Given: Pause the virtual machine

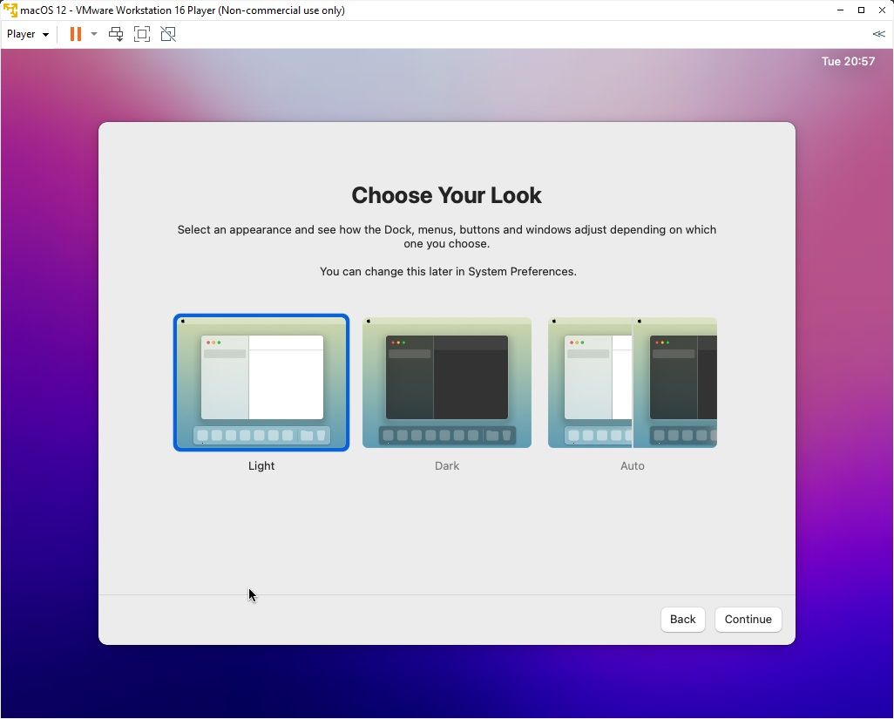Looking at the screenshot, I should click(x=75, y=34).
